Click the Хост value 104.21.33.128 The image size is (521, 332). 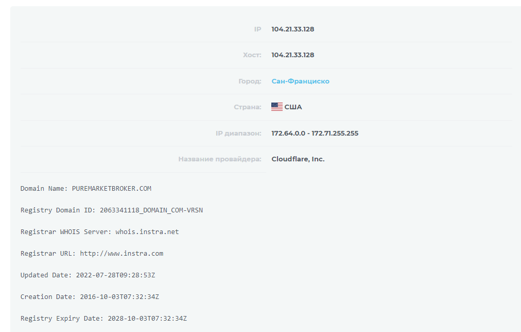(293, 55)
